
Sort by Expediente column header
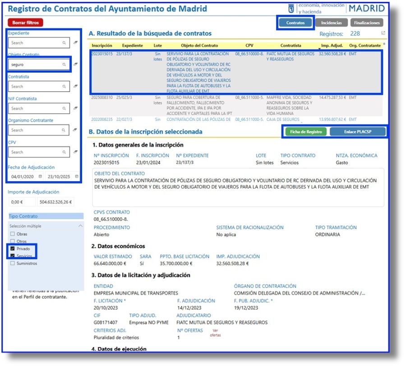pos(132,46)
